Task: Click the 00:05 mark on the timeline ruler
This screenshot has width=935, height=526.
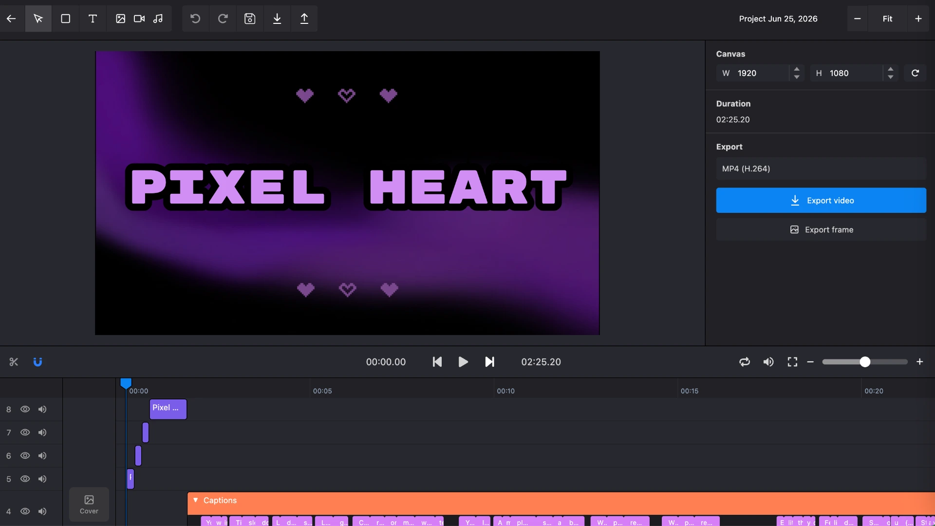Action: 322,391
